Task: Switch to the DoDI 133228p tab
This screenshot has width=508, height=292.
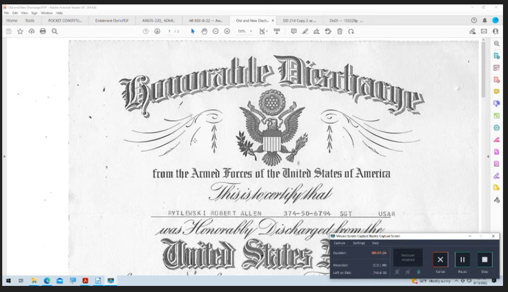Action: (346, 21)
